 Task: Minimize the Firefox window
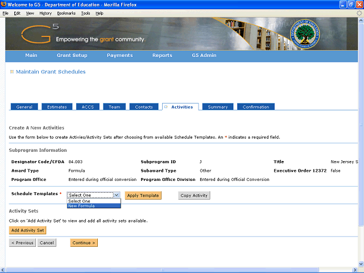343,5
